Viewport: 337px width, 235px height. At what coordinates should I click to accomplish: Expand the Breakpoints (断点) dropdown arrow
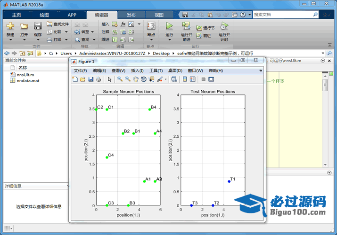click(151, 39)
